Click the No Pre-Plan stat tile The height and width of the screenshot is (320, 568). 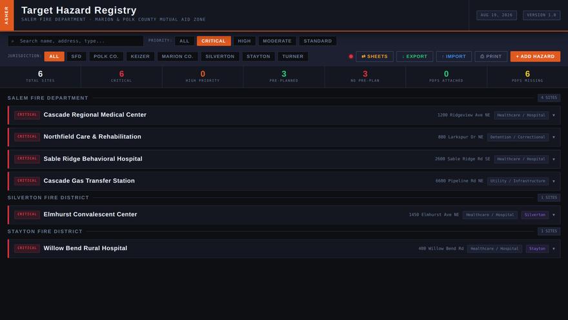click(x=365, y=76)
